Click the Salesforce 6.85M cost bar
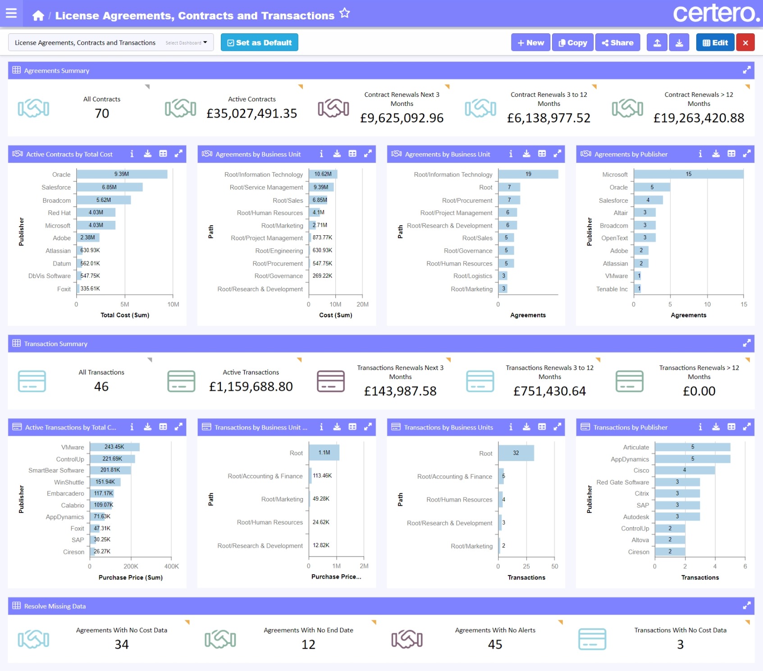The width and height of the screenshot is (763, 671). tap(110, 187)
